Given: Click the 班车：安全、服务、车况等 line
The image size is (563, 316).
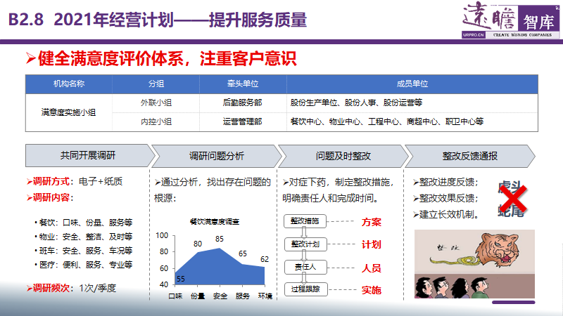Looking at the screenshot, I should coord(83,251).
